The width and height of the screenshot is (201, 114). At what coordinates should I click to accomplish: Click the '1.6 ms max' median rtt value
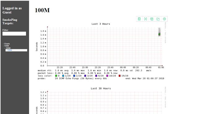pos(78,71)
